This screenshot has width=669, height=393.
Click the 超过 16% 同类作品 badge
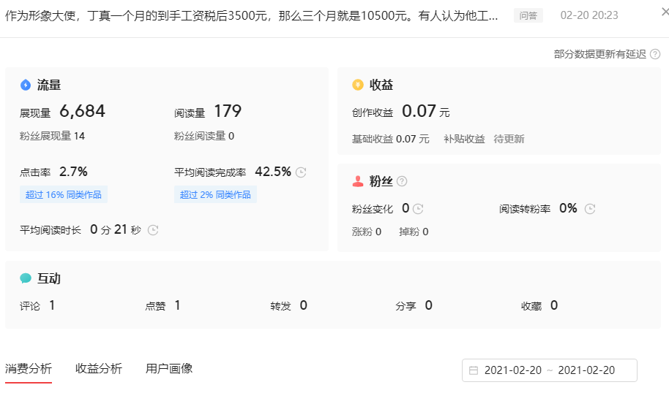[64, 194]
